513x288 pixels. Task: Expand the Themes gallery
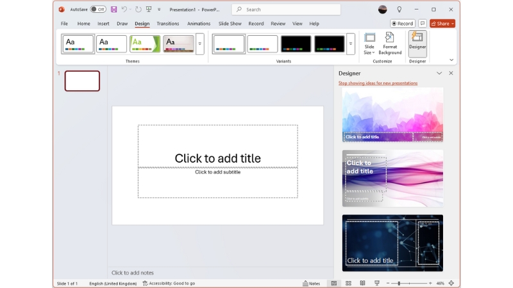(199, 44)
